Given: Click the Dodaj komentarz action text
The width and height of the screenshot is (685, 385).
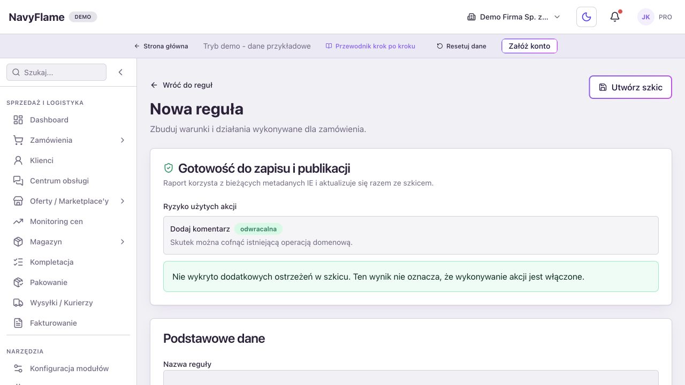Looking at the screenshot, I should pyautogui.click(x=200, y=229).
